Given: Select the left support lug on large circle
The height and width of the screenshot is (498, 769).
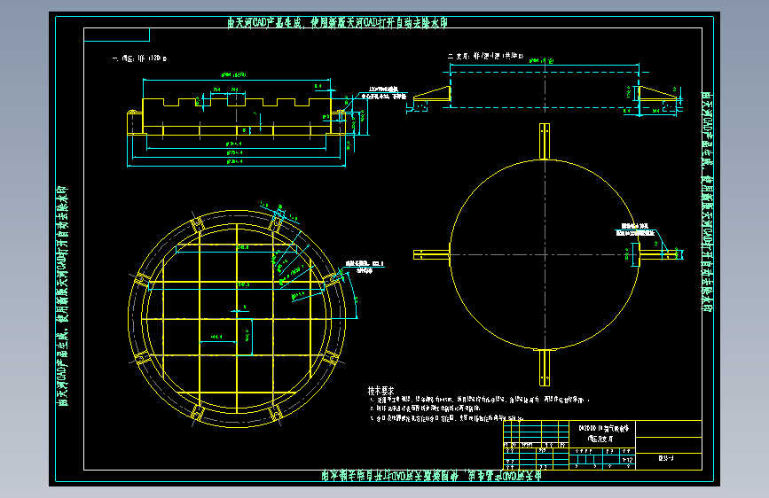Looking at the screenshot, I should click(x=432, y=254).
